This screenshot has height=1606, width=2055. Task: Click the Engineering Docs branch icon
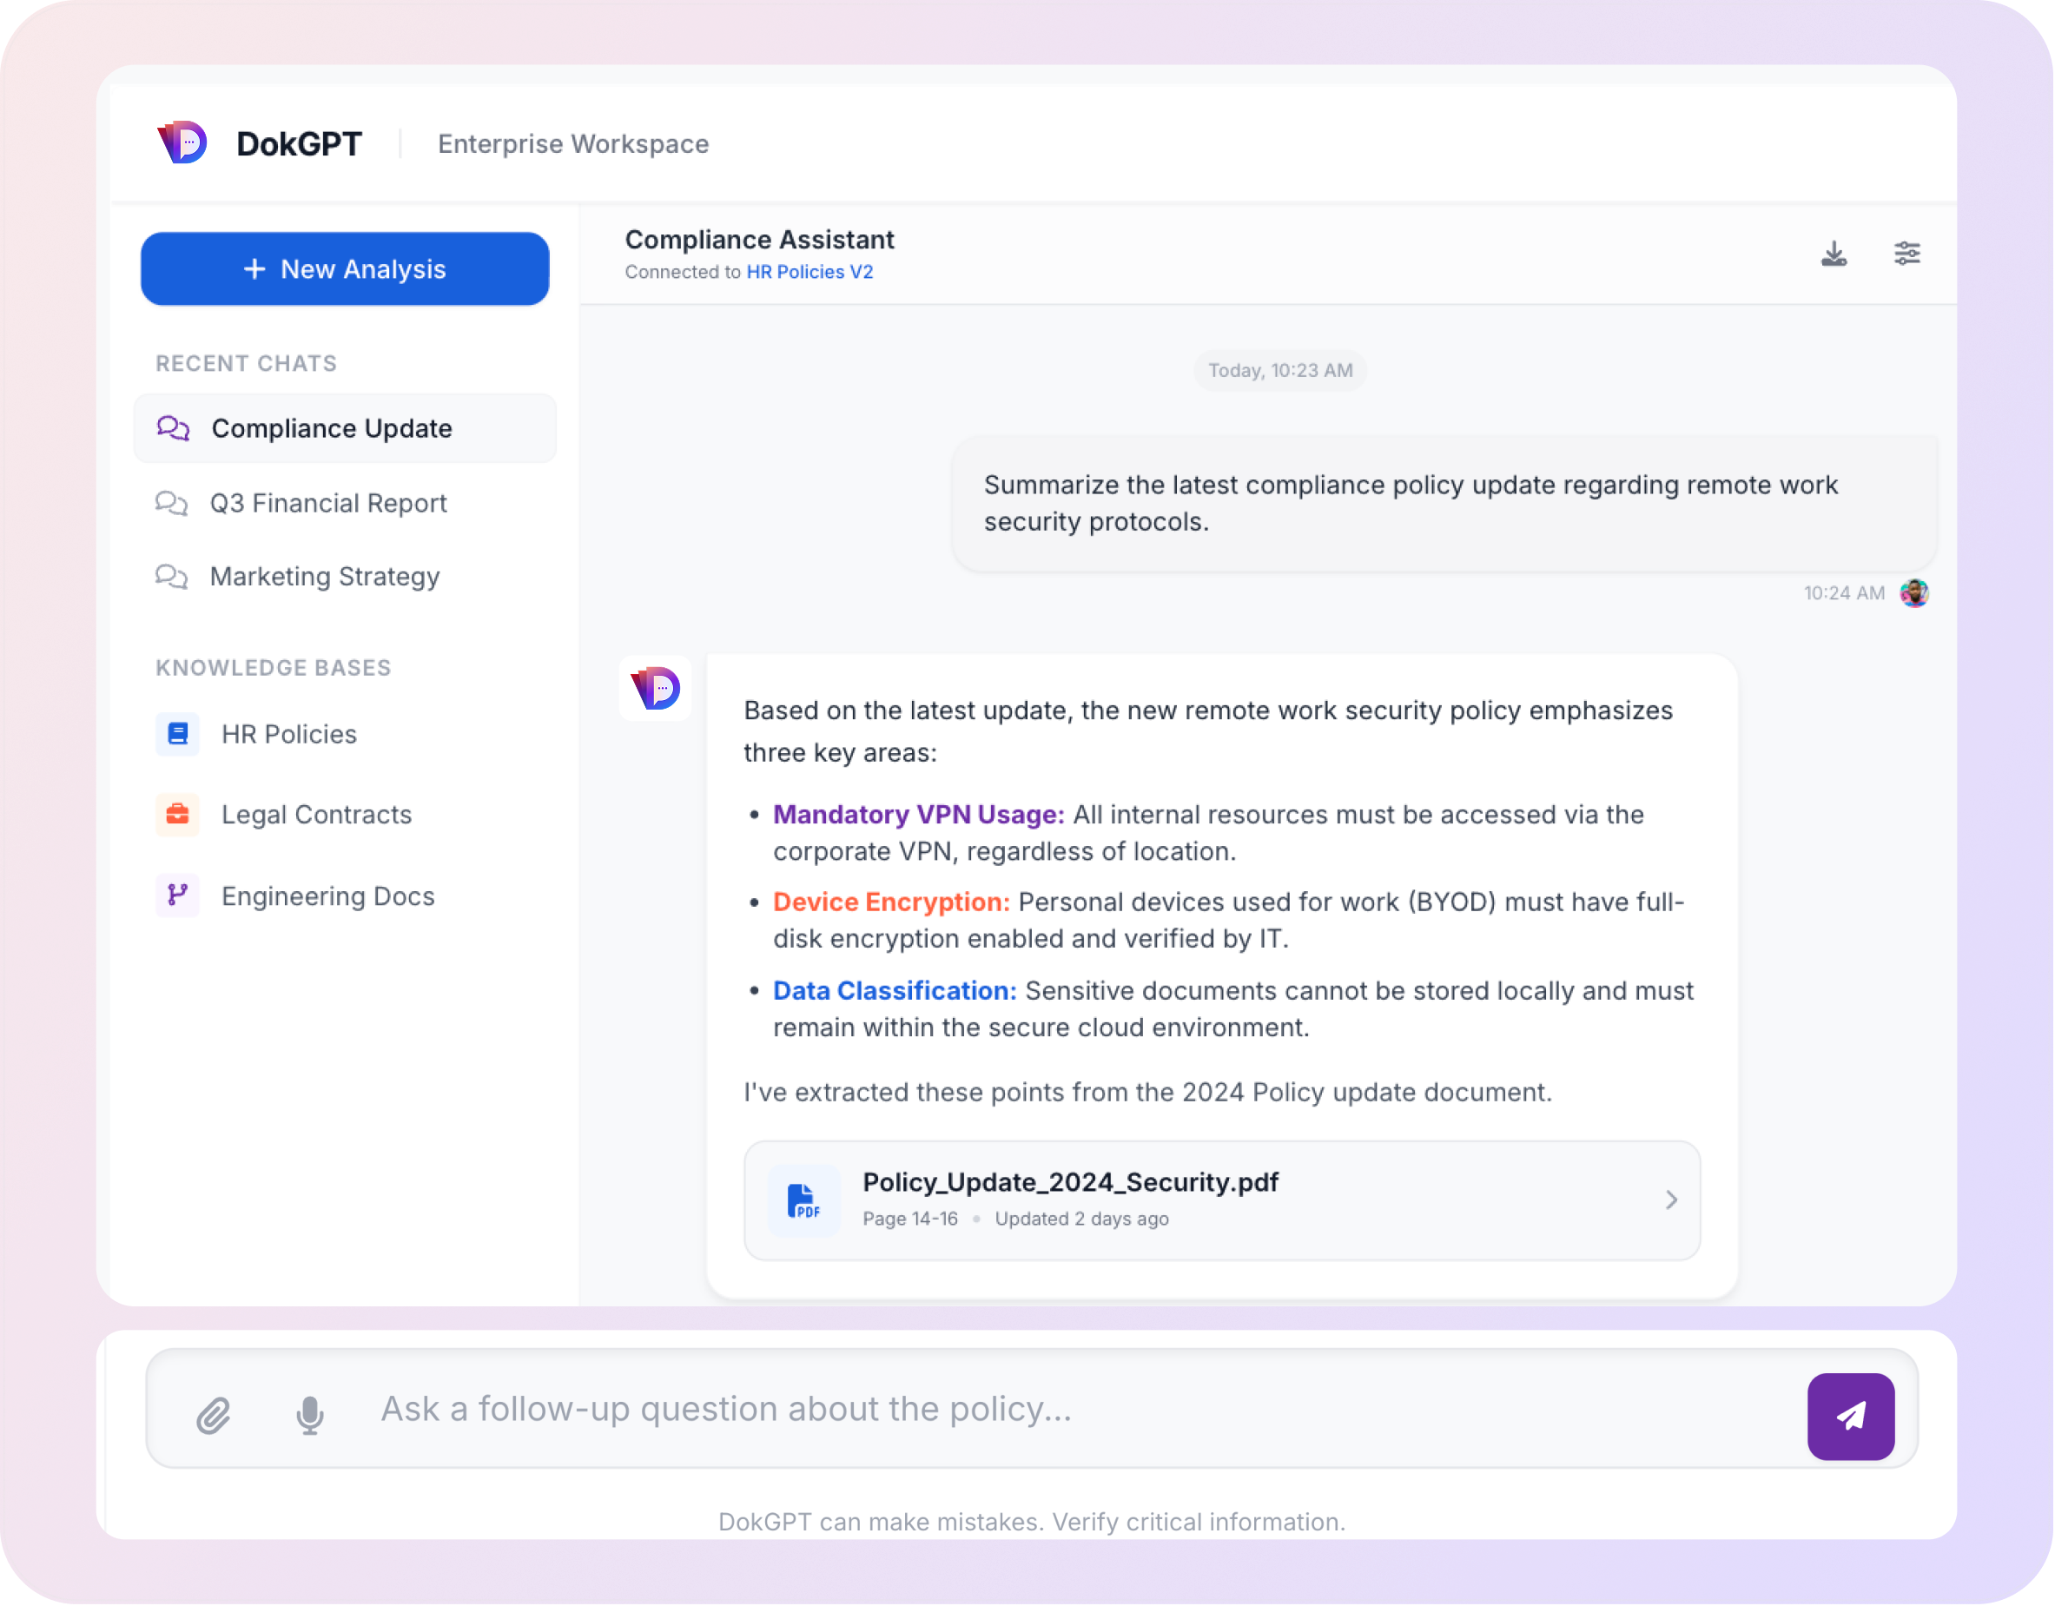(177, 896)
